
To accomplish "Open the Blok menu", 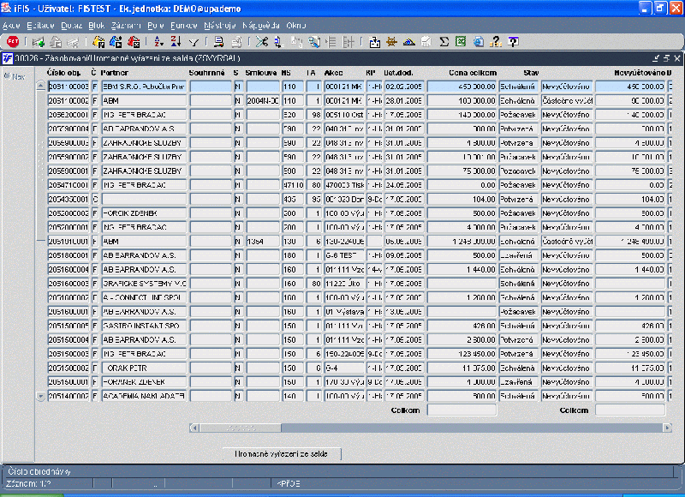I will [x=96, y=26].
